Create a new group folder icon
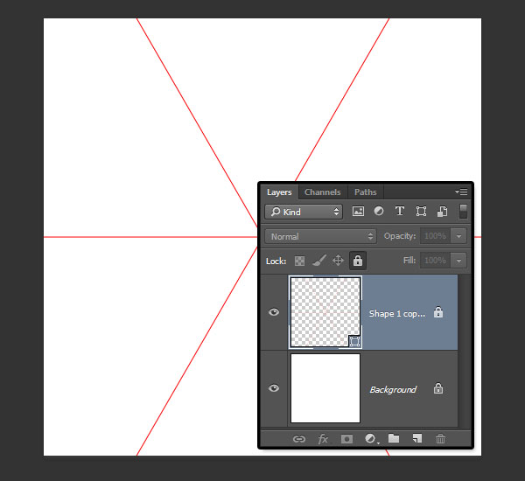525x481 pixels. (394, 439)
